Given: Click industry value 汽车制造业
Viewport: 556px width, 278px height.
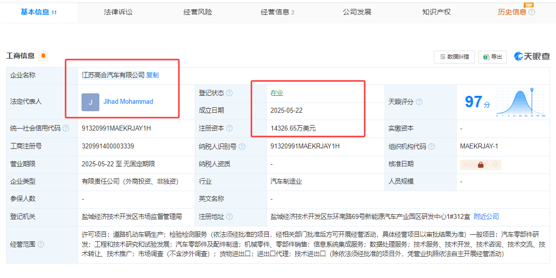Looking at the screenshot, I should click(x=286, y=182).
